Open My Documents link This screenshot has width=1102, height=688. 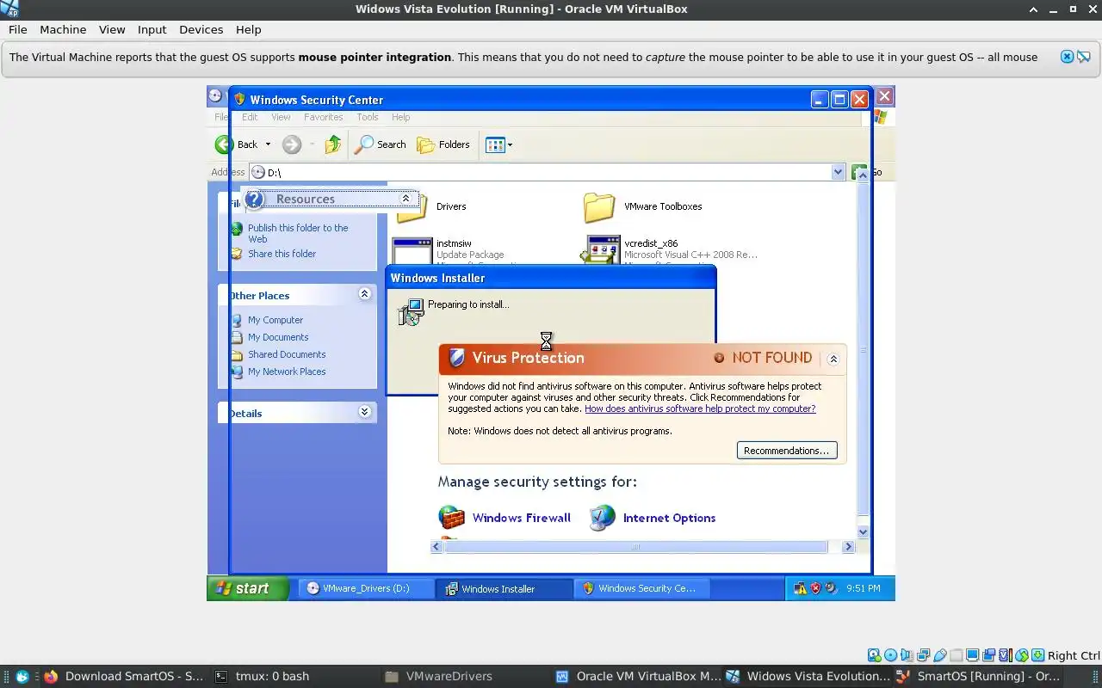click(x=278, y=337)
